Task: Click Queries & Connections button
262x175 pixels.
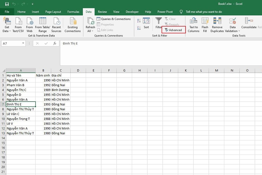Action: [x=114, y=19]
